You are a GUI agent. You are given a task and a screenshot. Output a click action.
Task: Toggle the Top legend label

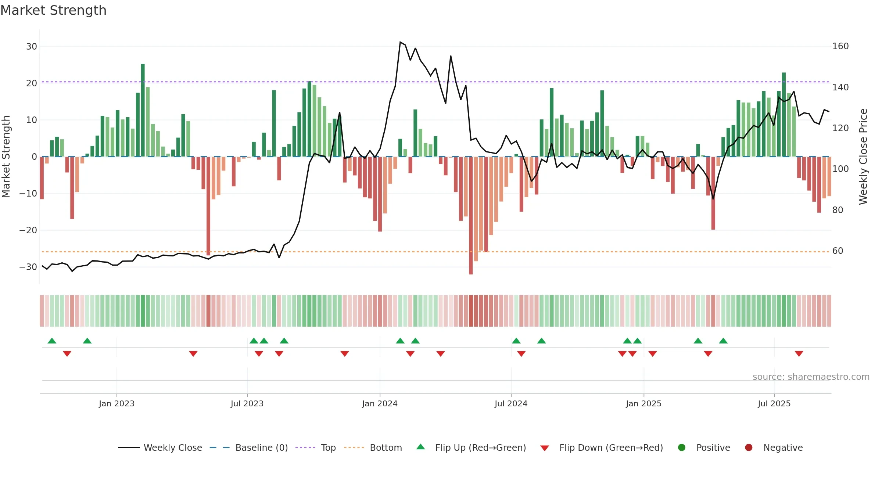tap(328, 448)
